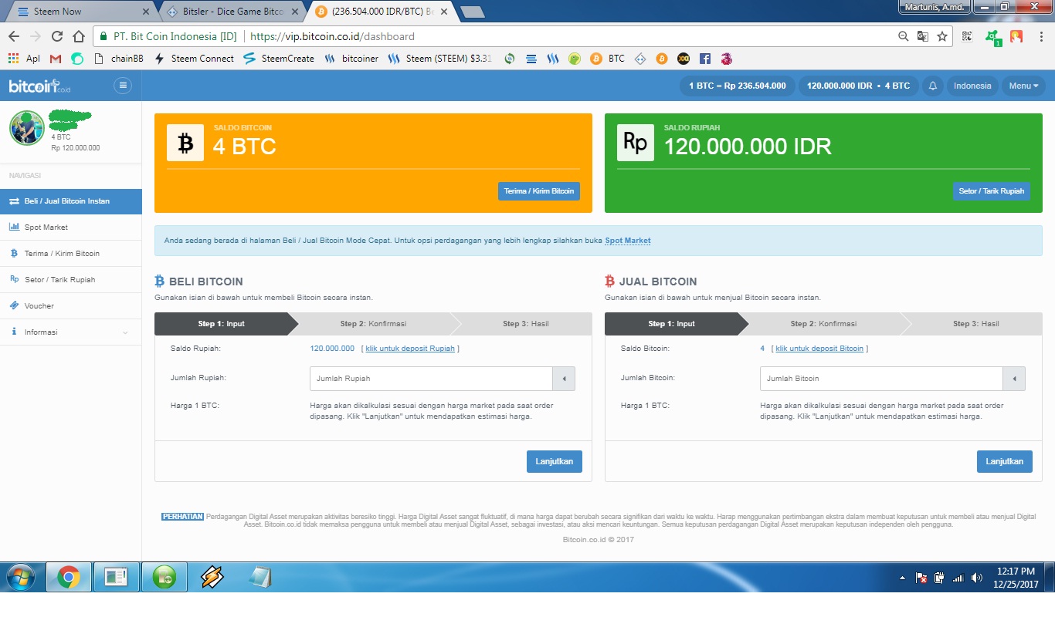Toggle the sidebar hamburger menu button

tap(123, 86)
